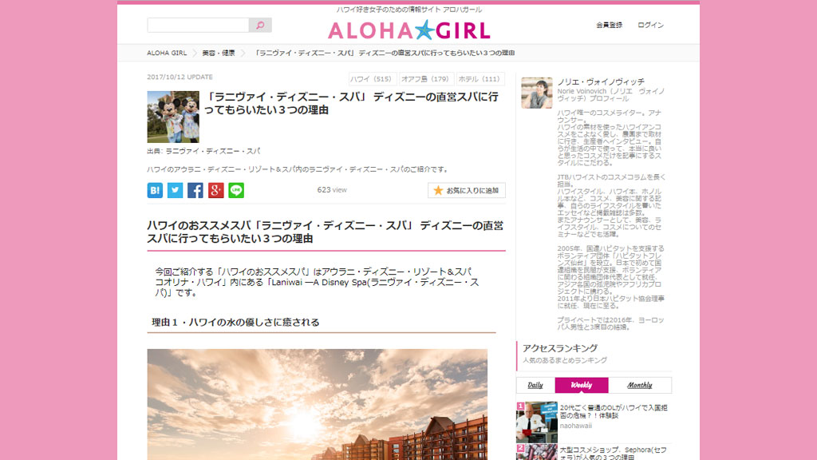The width and height of the screenshot is (817, 460).
Task: Click the ハワイ好き女子のための情報サイト tagline
Action: tap(409, 10)
